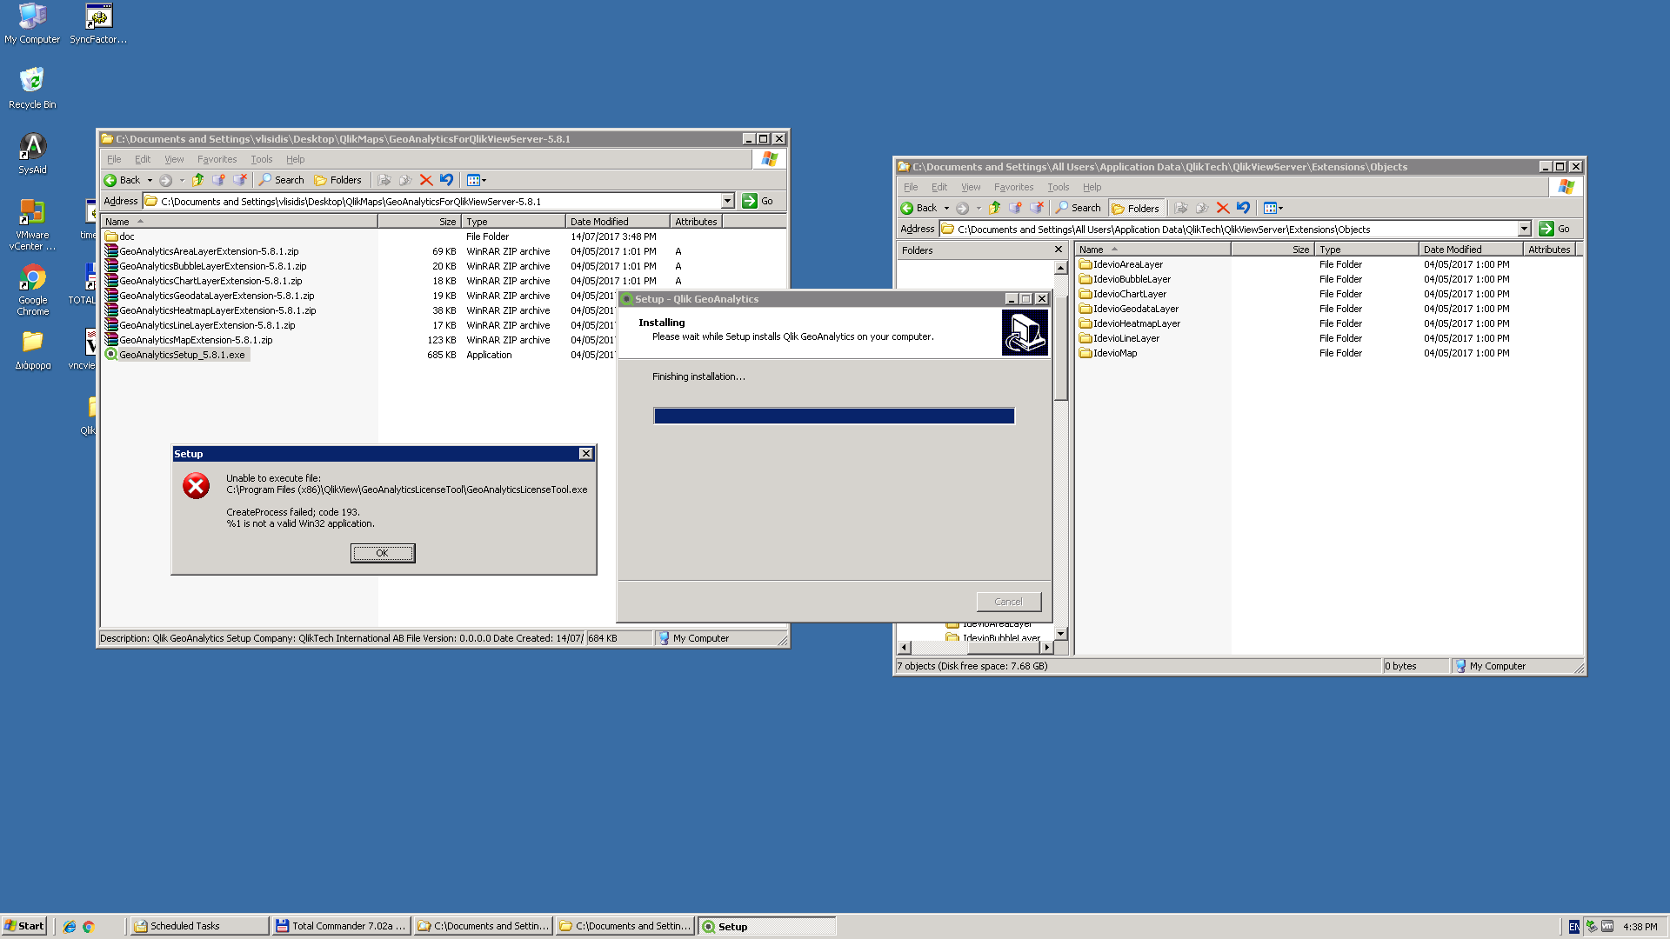The image size is (1670, 939).
Task: Click Back arrow in Extensions\Objects window
Action: tap(918, 208)
